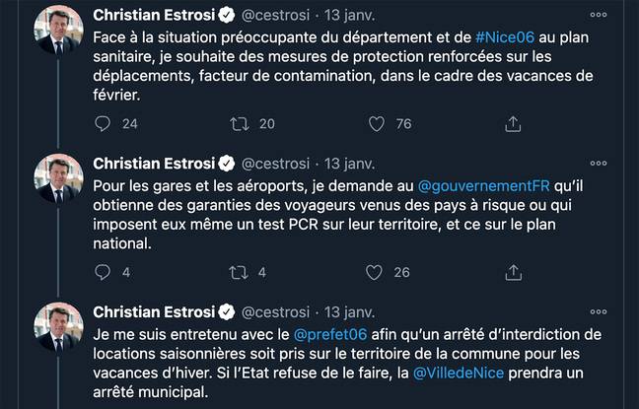639x409 pixels.
Task: Click Christian Estrosi's avatar on first tweet
Action: [58, 30]
